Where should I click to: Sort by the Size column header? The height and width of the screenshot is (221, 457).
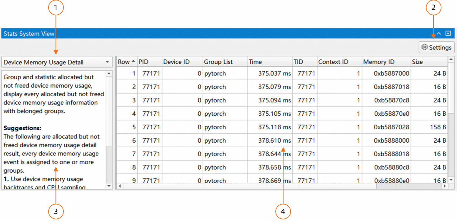[x=428, y=62]
